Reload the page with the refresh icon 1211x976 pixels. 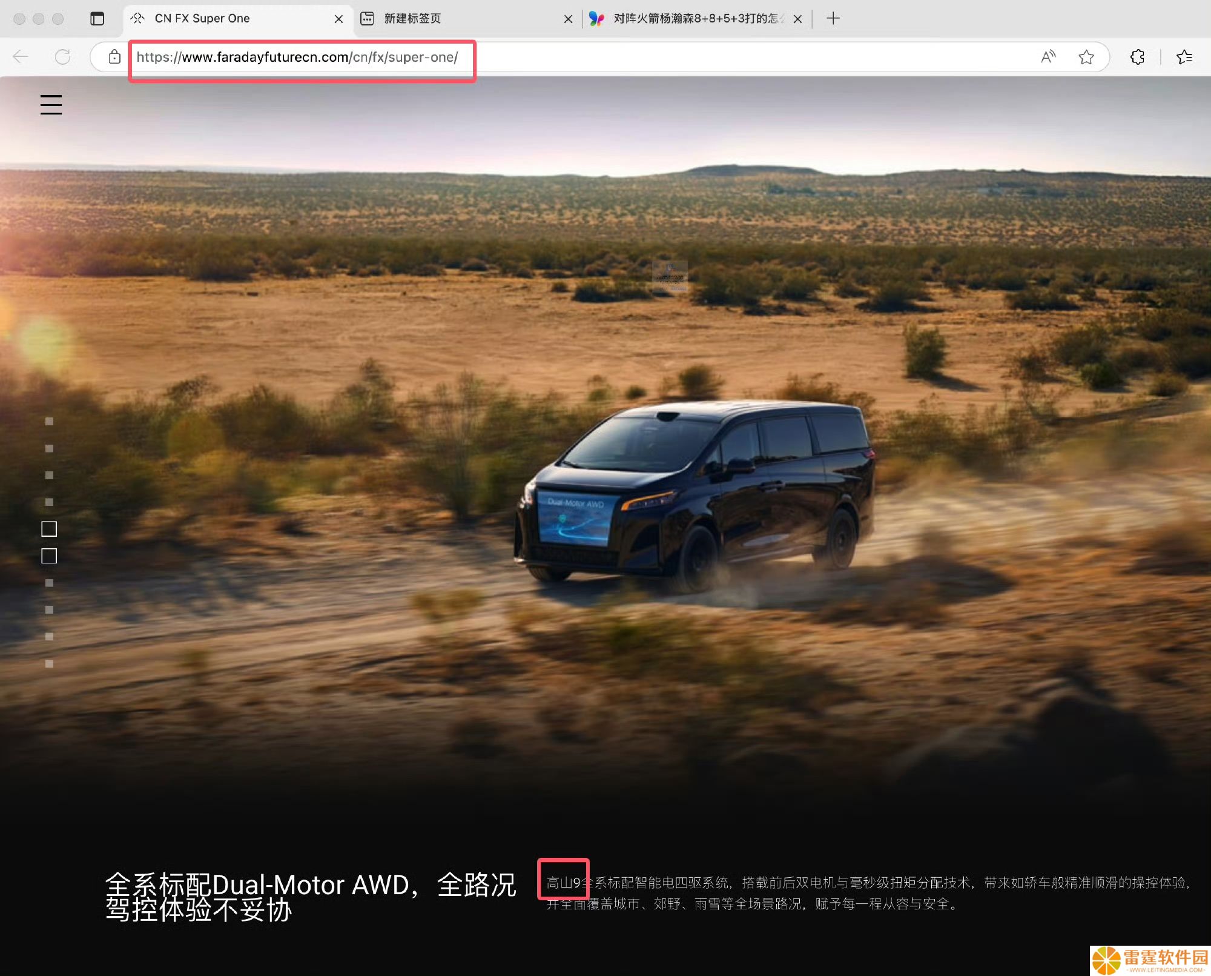click(62, 57)
